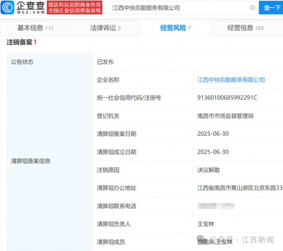This screenshot has height=251, width=283.
Task: Click the 清算组办公地址 label
Action: pos(116,188)
